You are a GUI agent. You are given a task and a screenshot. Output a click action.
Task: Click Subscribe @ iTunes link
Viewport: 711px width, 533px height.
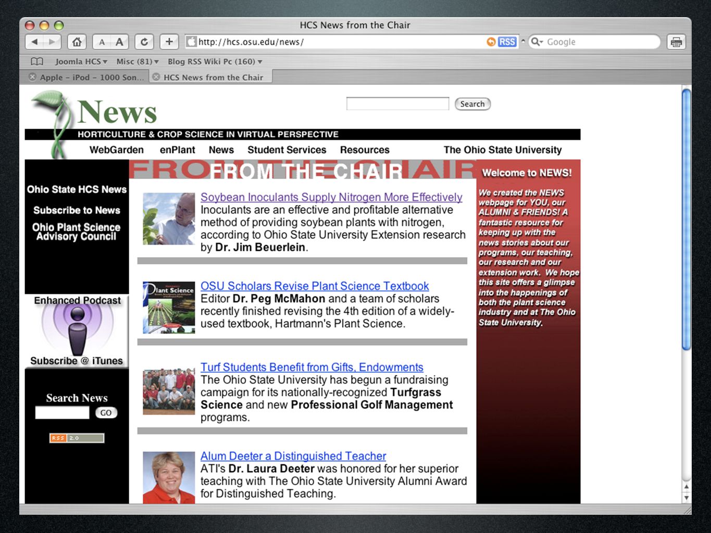[x=77, y=361]
